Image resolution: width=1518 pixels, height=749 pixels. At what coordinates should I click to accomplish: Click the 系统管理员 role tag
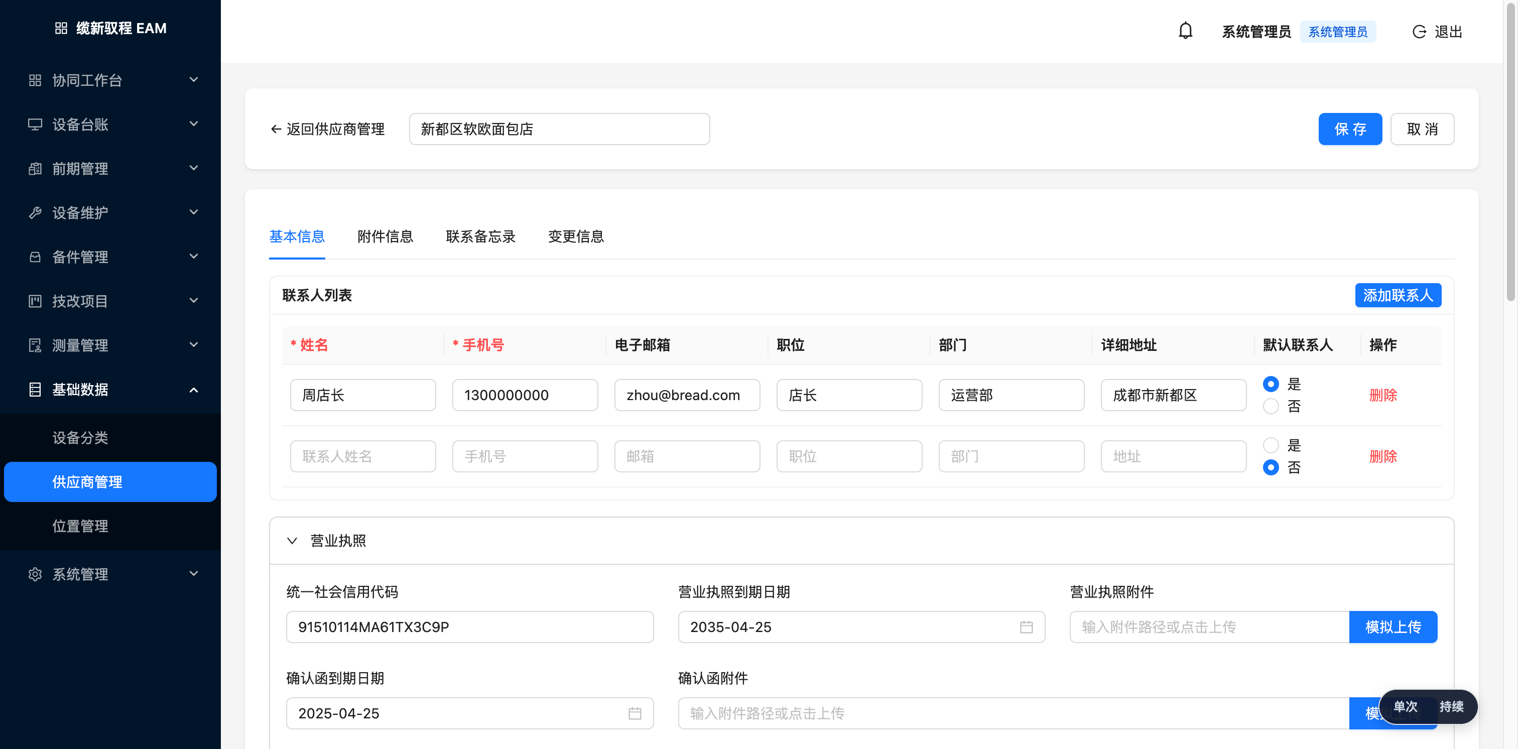click(1338, 32)
